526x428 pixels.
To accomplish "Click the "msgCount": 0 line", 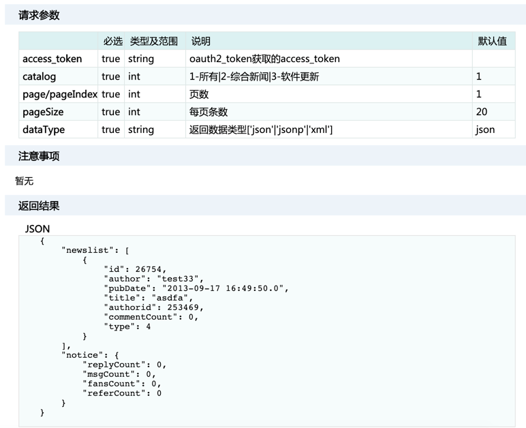I will [119, 374].
